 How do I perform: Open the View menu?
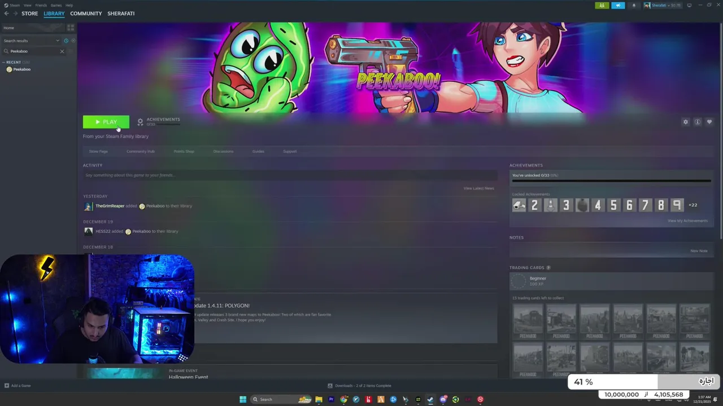pyautogui.click(x=27, y=5)
